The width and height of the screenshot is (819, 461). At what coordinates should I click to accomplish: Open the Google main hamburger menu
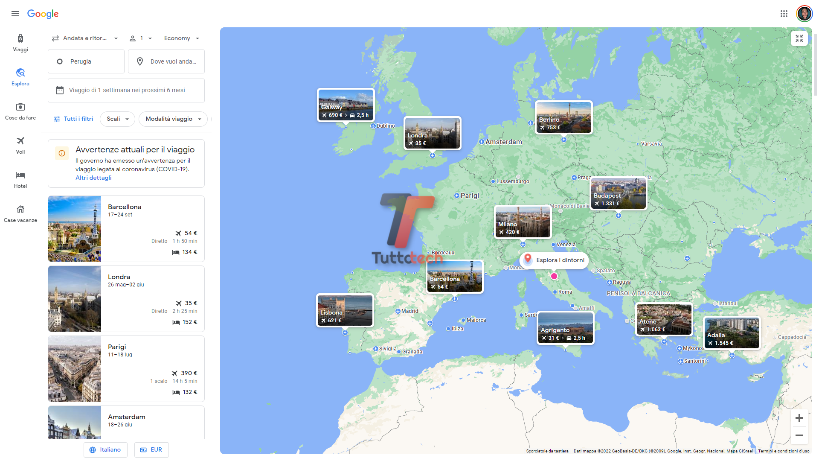[x=15, y=14]
